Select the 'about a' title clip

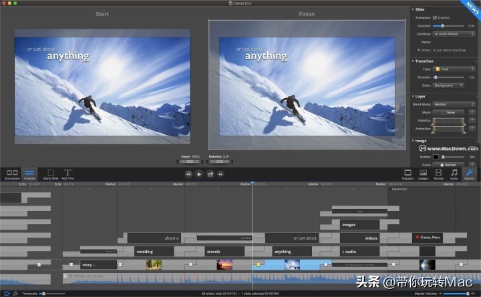154,238
